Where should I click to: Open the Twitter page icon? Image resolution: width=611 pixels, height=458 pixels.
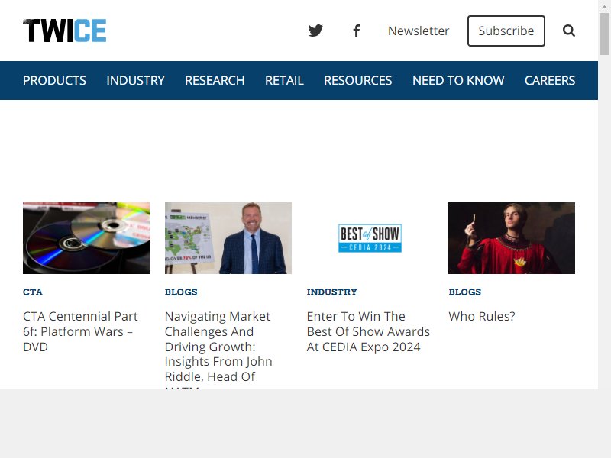(315, 31)
